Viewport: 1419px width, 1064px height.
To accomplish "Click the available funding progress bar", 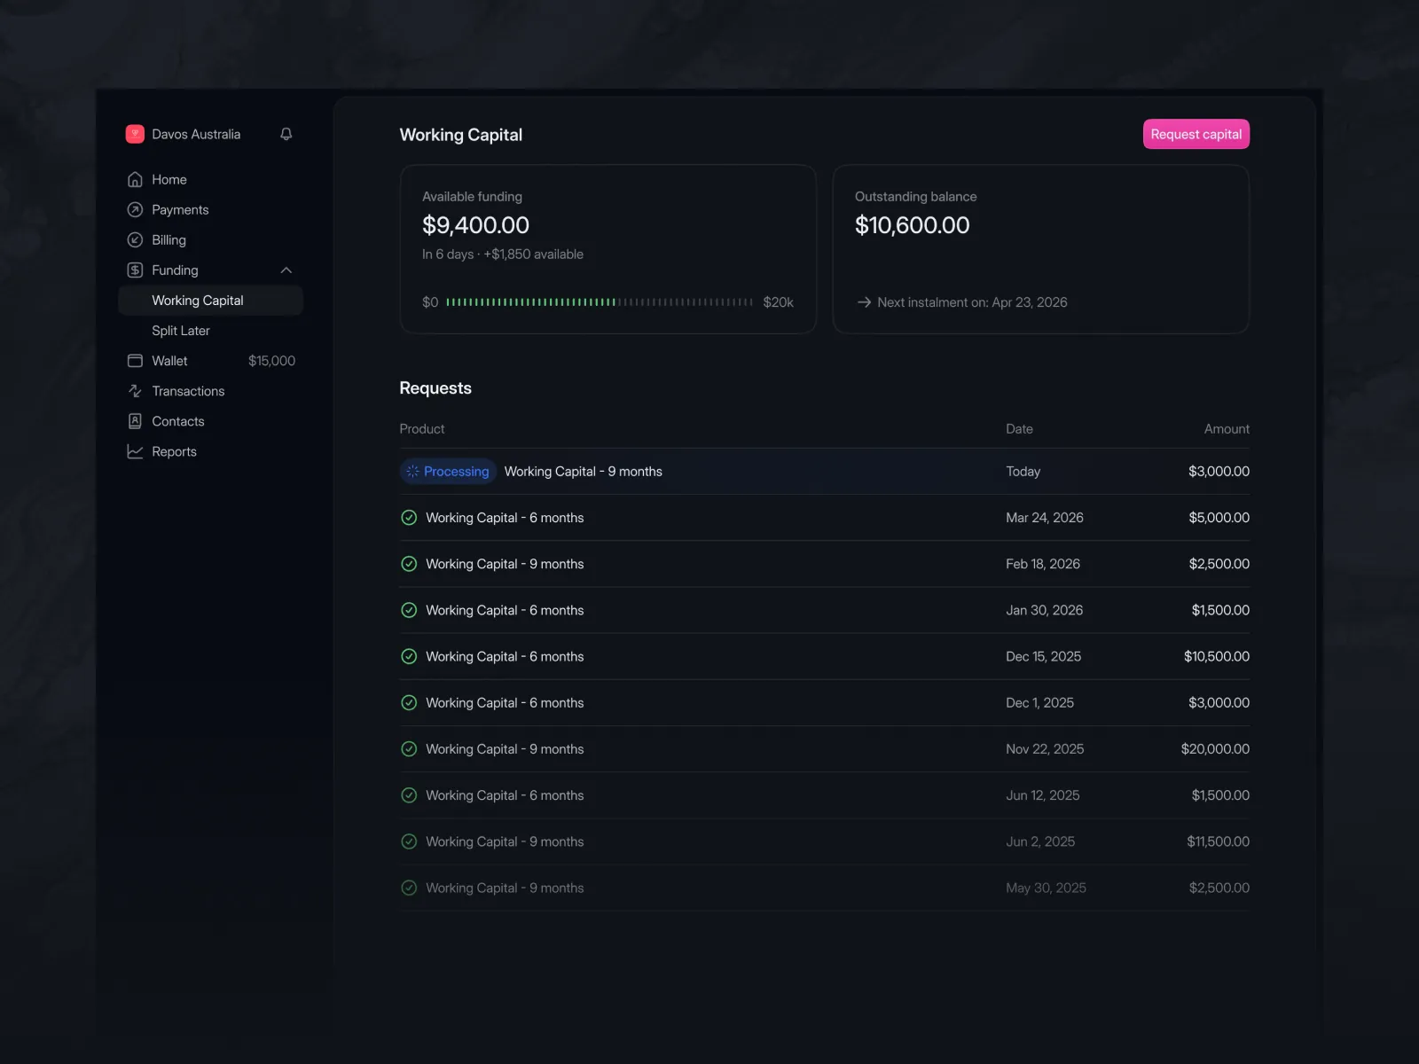I will pyautogui.click(x=600, y=302).
